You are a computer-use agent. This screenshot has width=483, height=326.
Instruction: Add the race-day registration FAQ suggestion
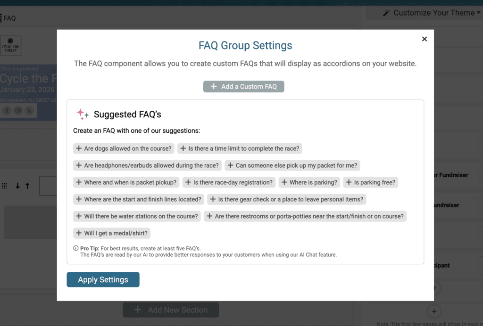[x=229, y=182]
